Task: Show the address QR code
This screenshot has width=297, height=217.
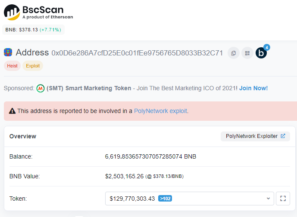Action: [247, 53]
